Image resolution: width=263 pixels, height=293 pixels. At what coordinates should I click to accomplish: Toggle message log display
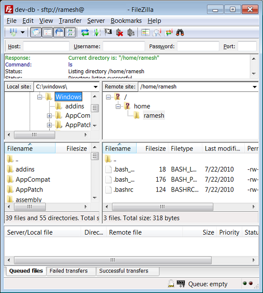(x=36, y=33)
